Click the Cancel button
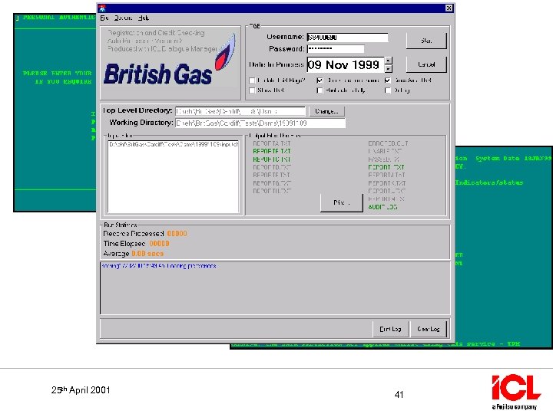Viewport: 553px width, 414px height. 426,64
